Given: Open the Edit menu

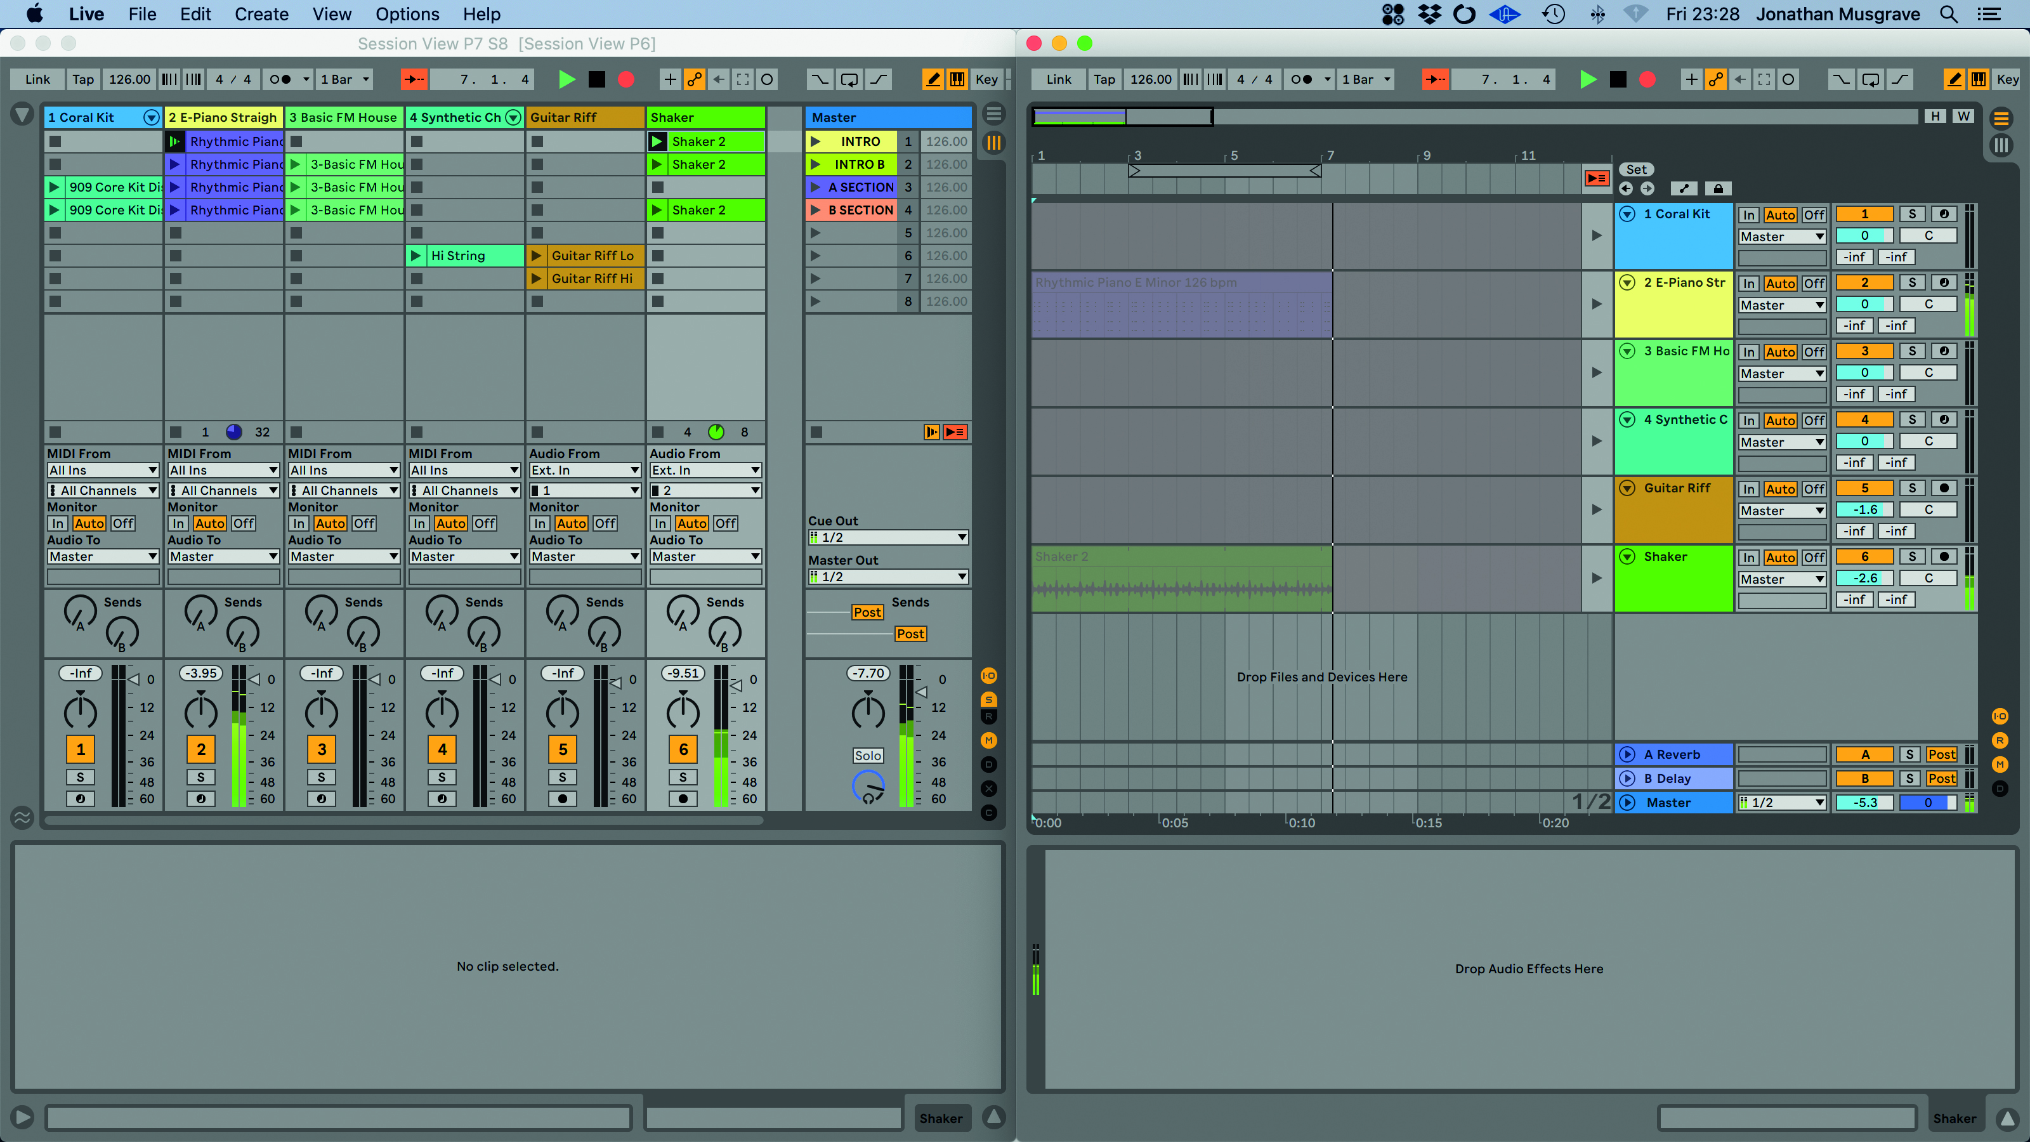Looking at the screenshot, I should click(195, 14).
